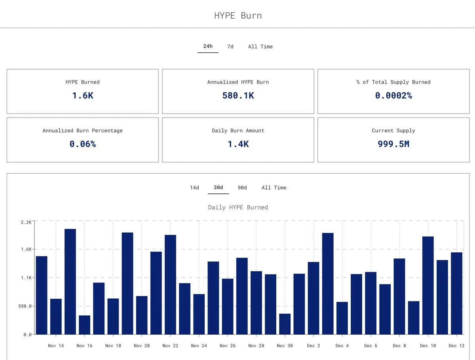
Task: Click the bar above Nov 16
Action: [84, 325]
